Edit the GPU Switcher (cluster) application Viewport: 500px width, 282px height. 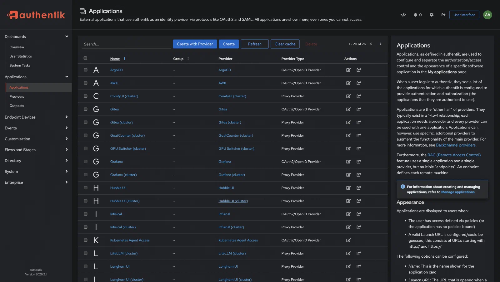(x=348, y=148)
